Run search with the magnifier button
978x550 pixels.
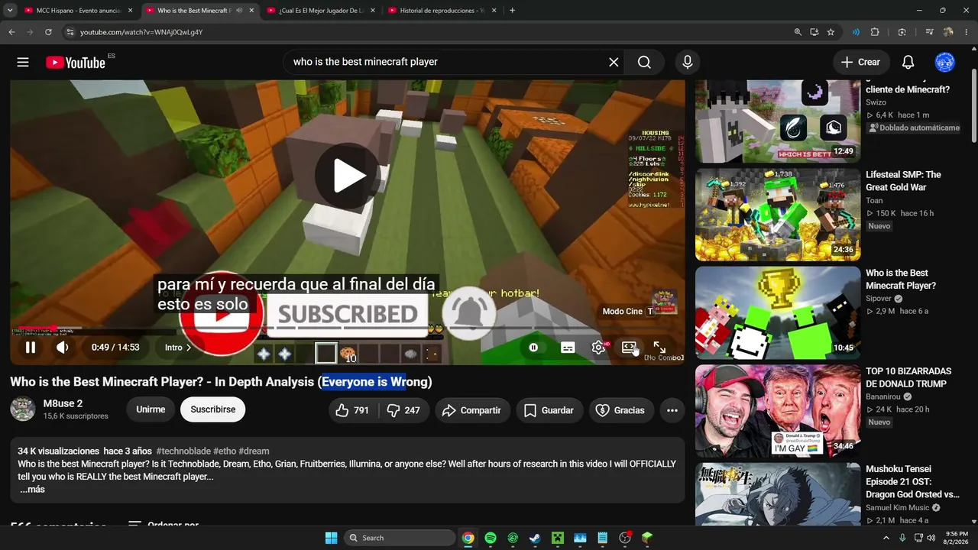[645, 63]
